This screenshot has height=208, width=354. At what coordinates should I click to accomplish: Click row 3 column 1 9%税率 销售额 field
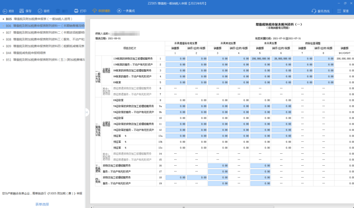point(175,70)
